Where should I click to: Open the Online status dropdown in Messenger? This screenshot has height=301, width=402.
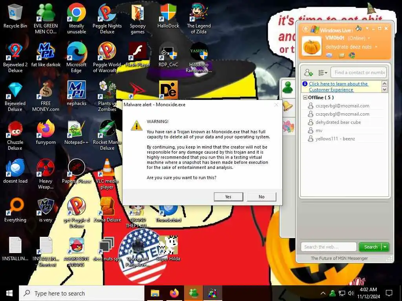coord(369,38)
